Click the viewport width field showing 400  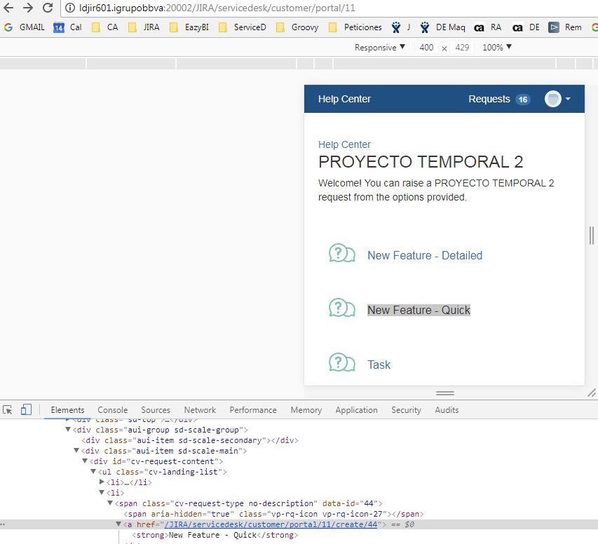(426, 47)
